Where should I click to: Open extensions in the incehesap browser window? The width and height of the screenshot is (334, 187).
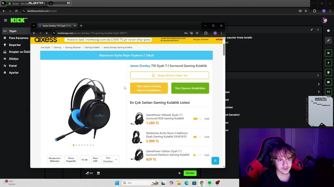click(206, 33)
